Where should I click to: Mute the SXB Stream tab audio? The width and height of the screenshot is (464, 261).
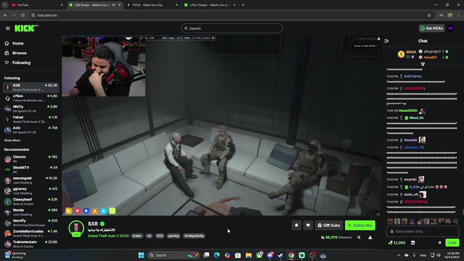pos(113,5)
